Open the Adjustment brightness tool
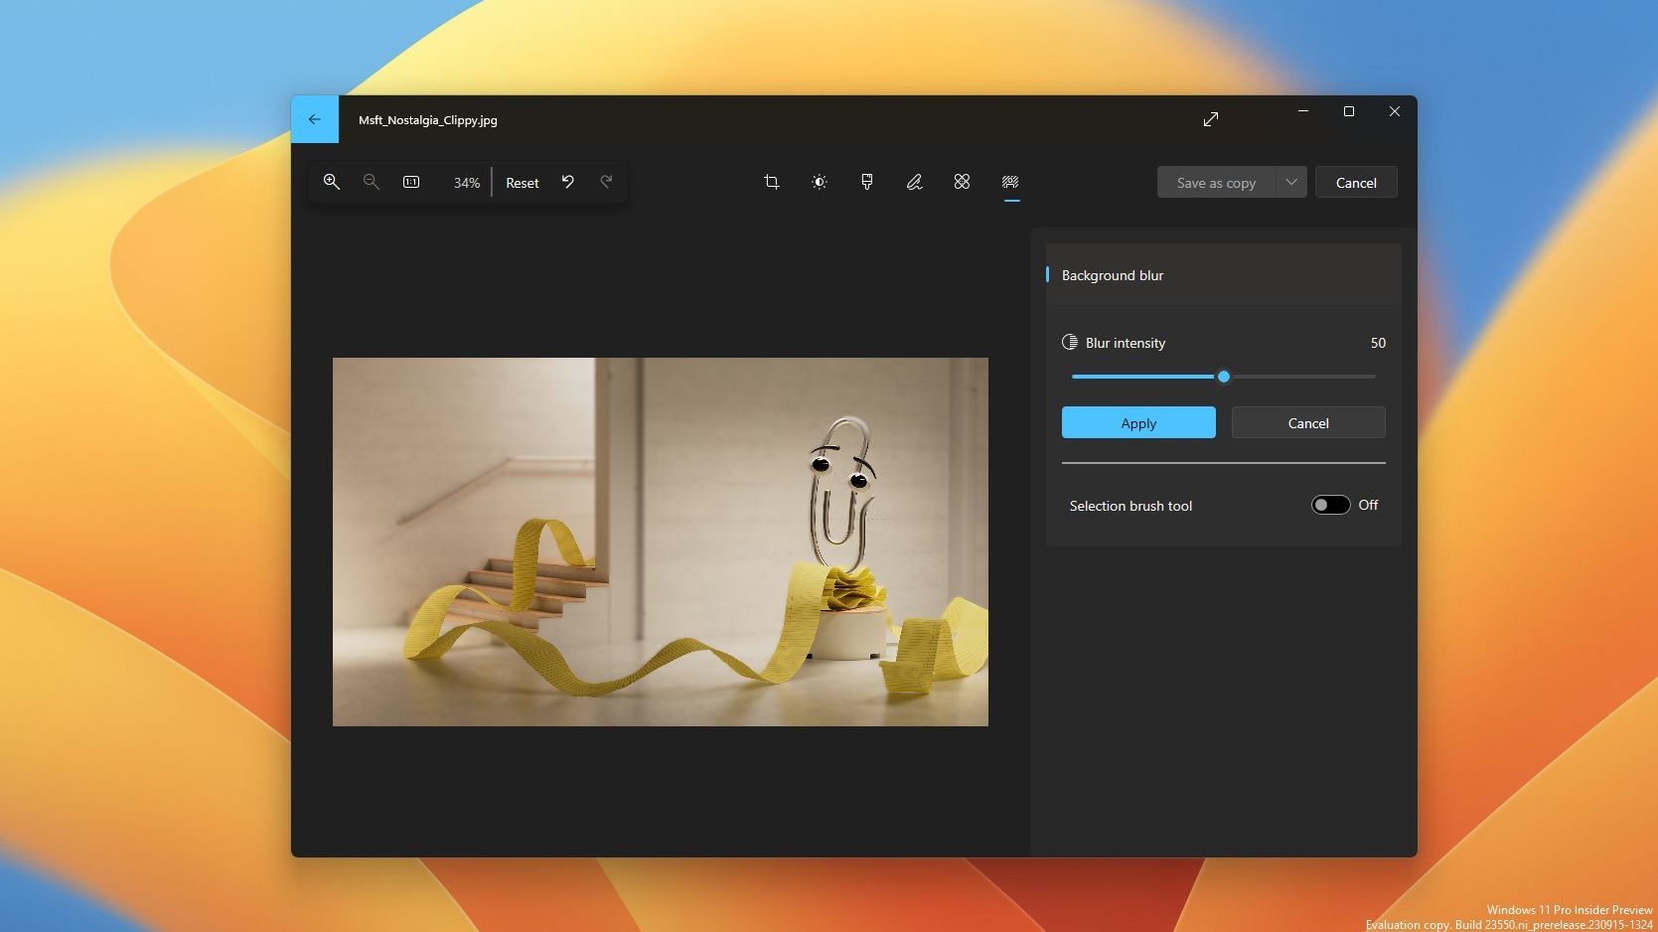Viewport: 1658px width, 932px height. (x=819, y=182)
